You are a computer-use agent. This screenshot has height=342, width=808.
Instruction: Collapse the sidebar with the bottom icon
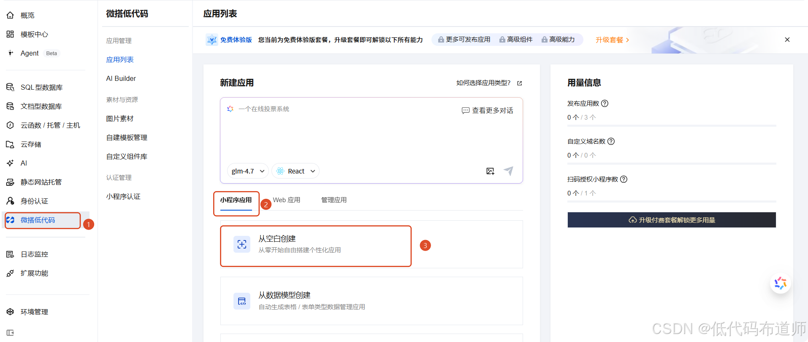click(x=10, y=333)
